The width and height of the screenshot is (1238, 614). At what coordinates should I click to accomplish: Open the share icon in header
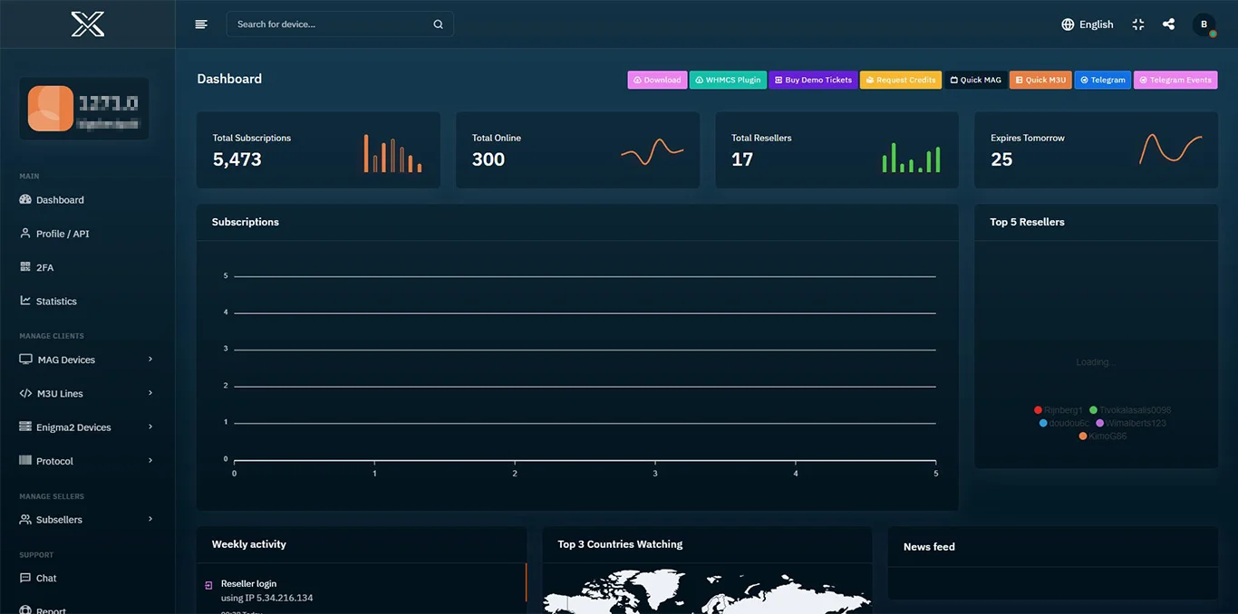[x=1168, y=24]
